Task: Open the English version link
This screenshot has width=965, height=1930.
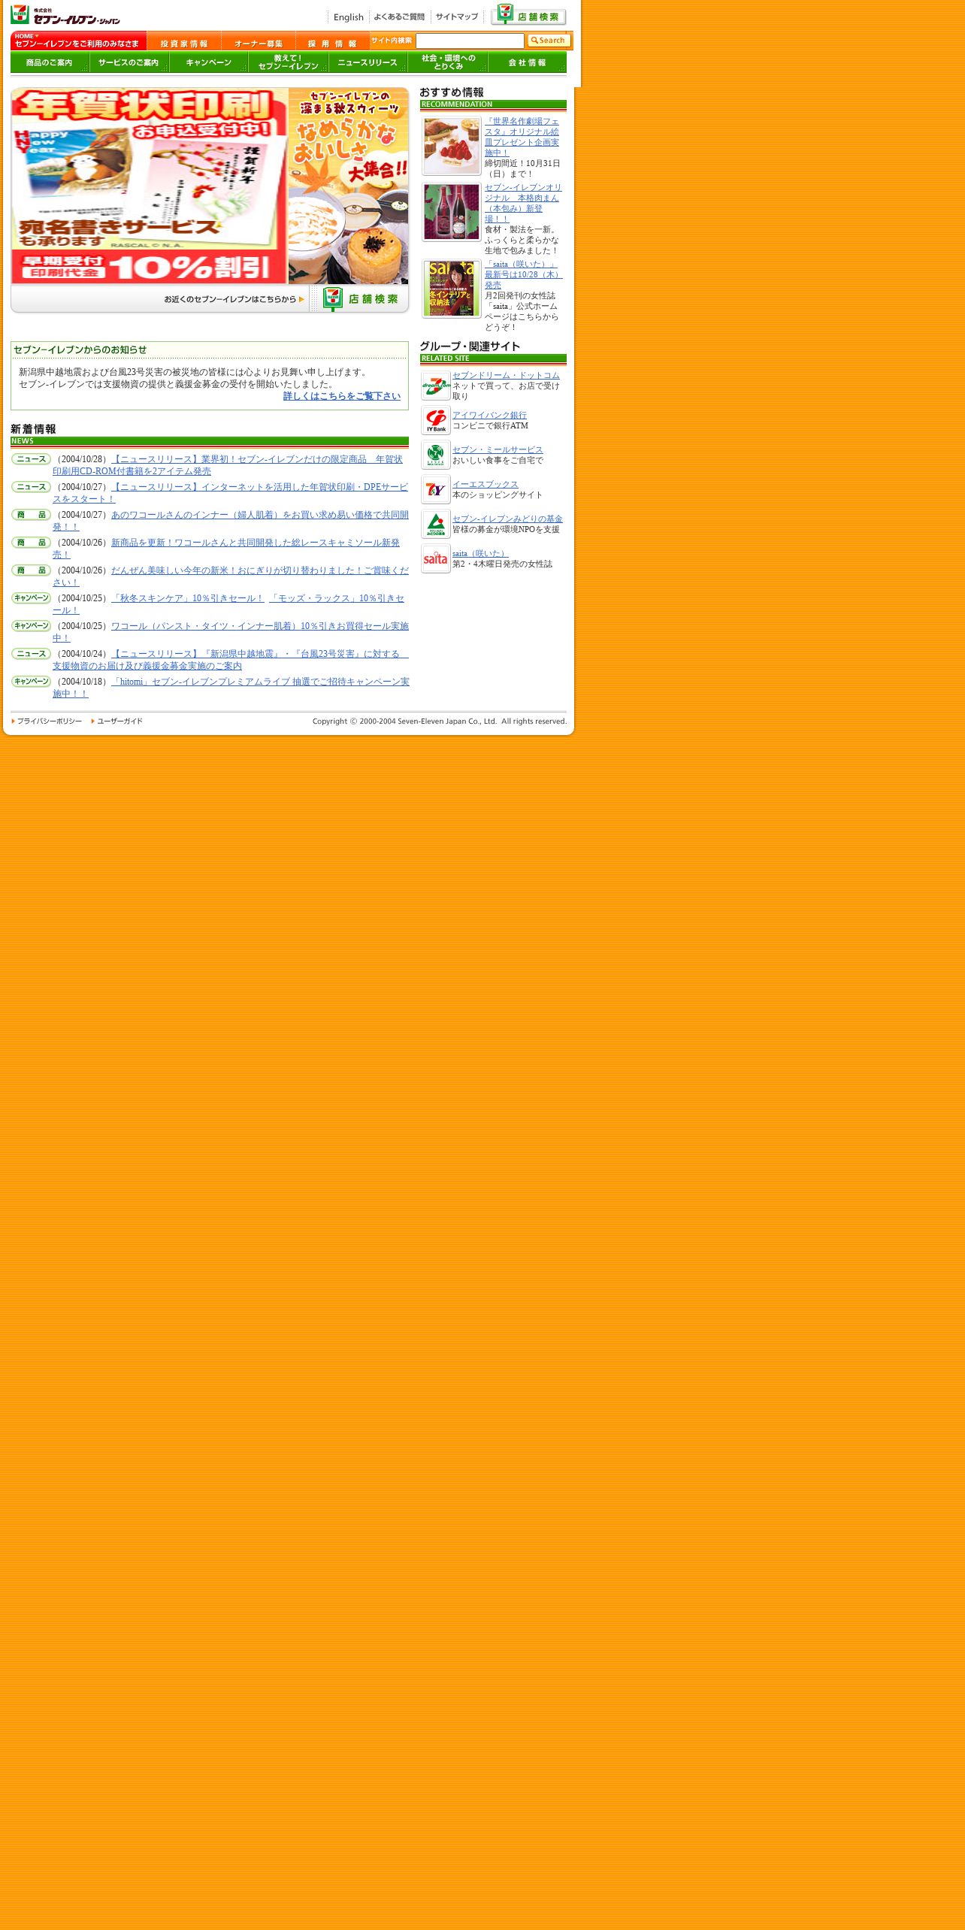Action: (x=348, y=17)
